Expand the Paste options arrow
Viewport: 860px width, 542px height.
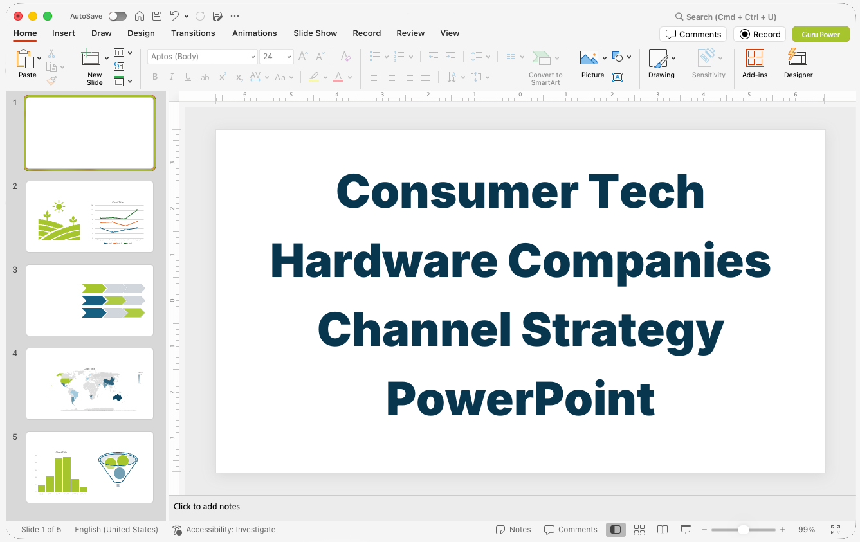coord(39,58)
